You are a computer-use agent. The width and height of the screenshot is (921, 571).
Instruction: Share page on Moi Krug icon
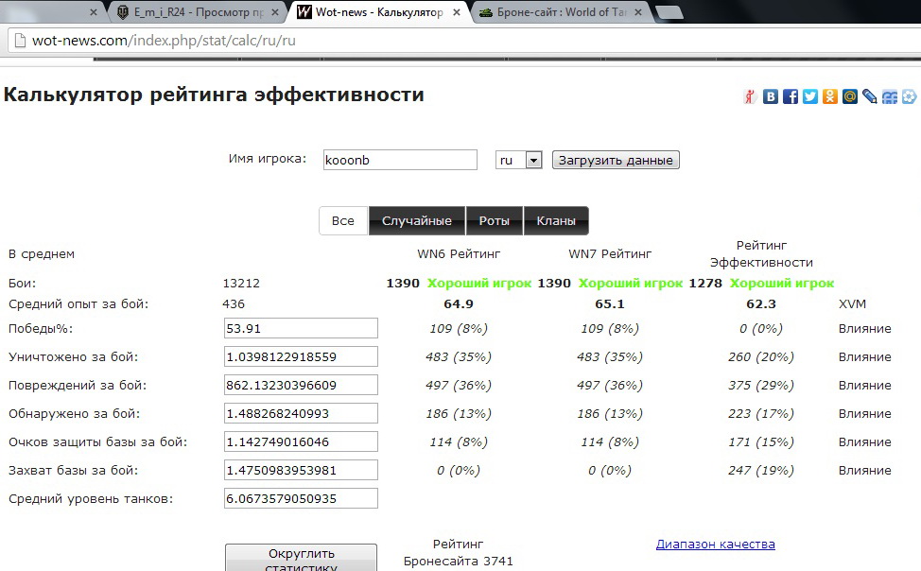pyautogui.click(x=910, y=96)
